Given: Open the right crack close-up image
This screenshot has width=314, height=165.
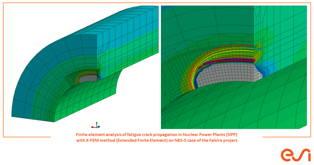Looking at the screenshot, I should [234, 67].
